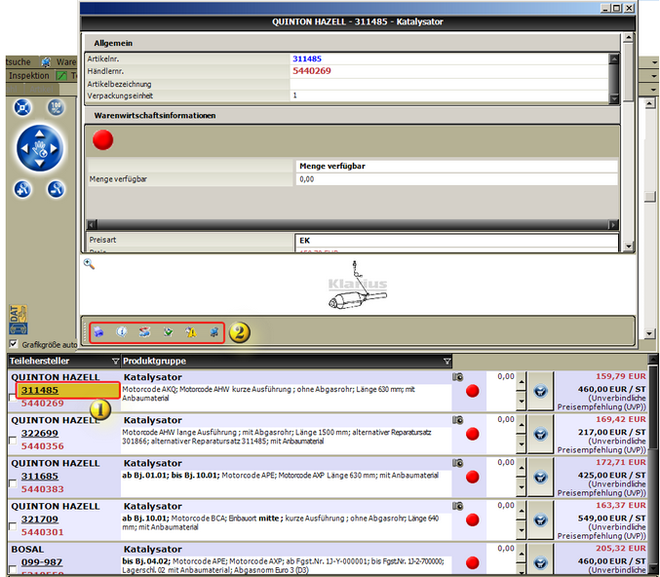
Task: Add article 321709 to shopping cart
Action: (540, 520)
